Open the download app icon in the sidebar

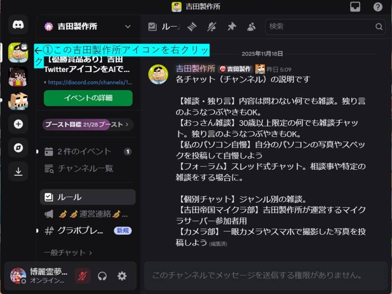point(18,171)
